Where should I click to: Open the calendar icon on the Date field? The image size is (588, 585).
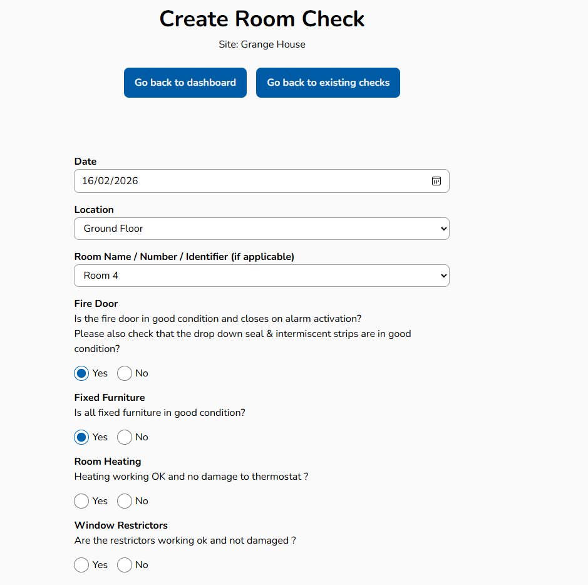[x=437, y=180]
